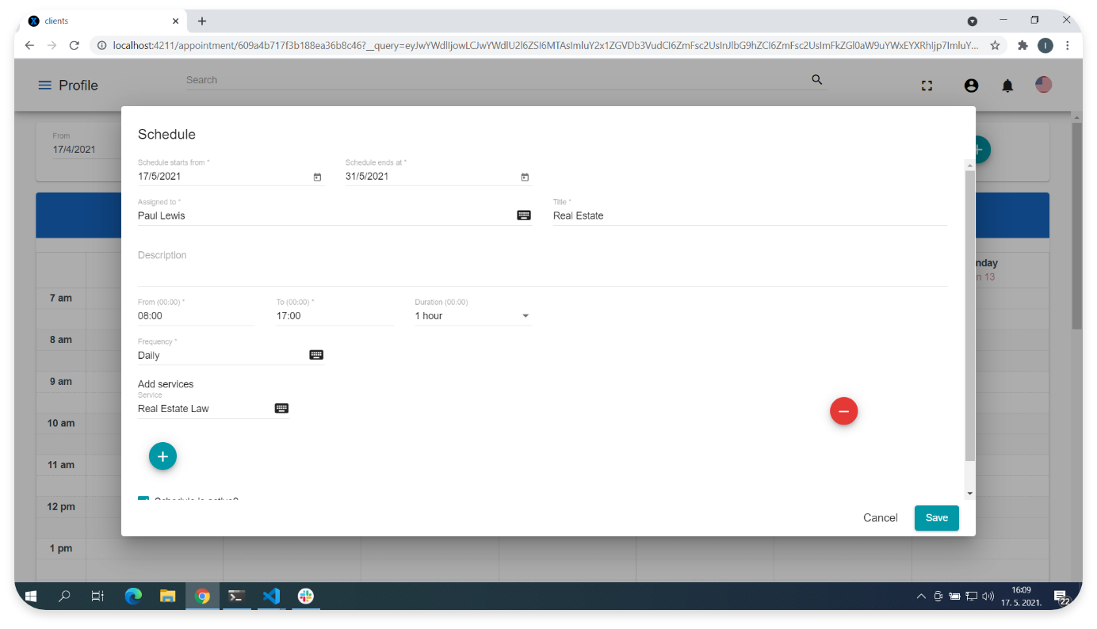
Task: Open Microsoft Edge from taskbar
Action: click(x=133, y=597)
